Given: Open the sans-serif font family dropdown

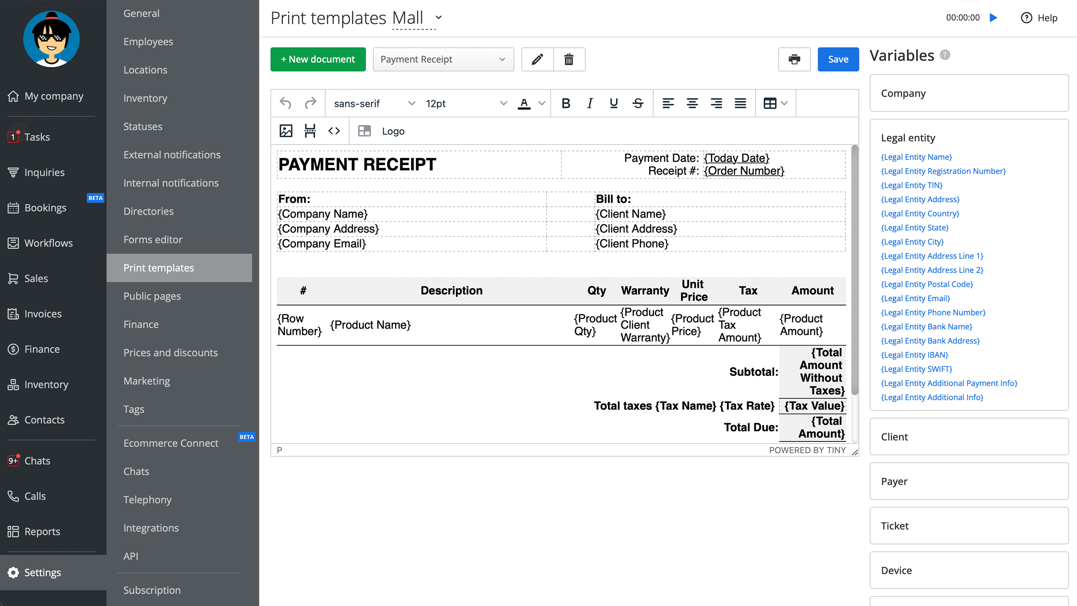Looking at the screenshot, I should tap(374, 103).
